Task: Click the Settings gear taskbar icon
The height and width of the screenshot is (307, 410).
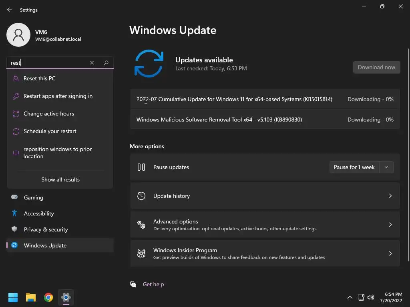Action: [66, 297]
